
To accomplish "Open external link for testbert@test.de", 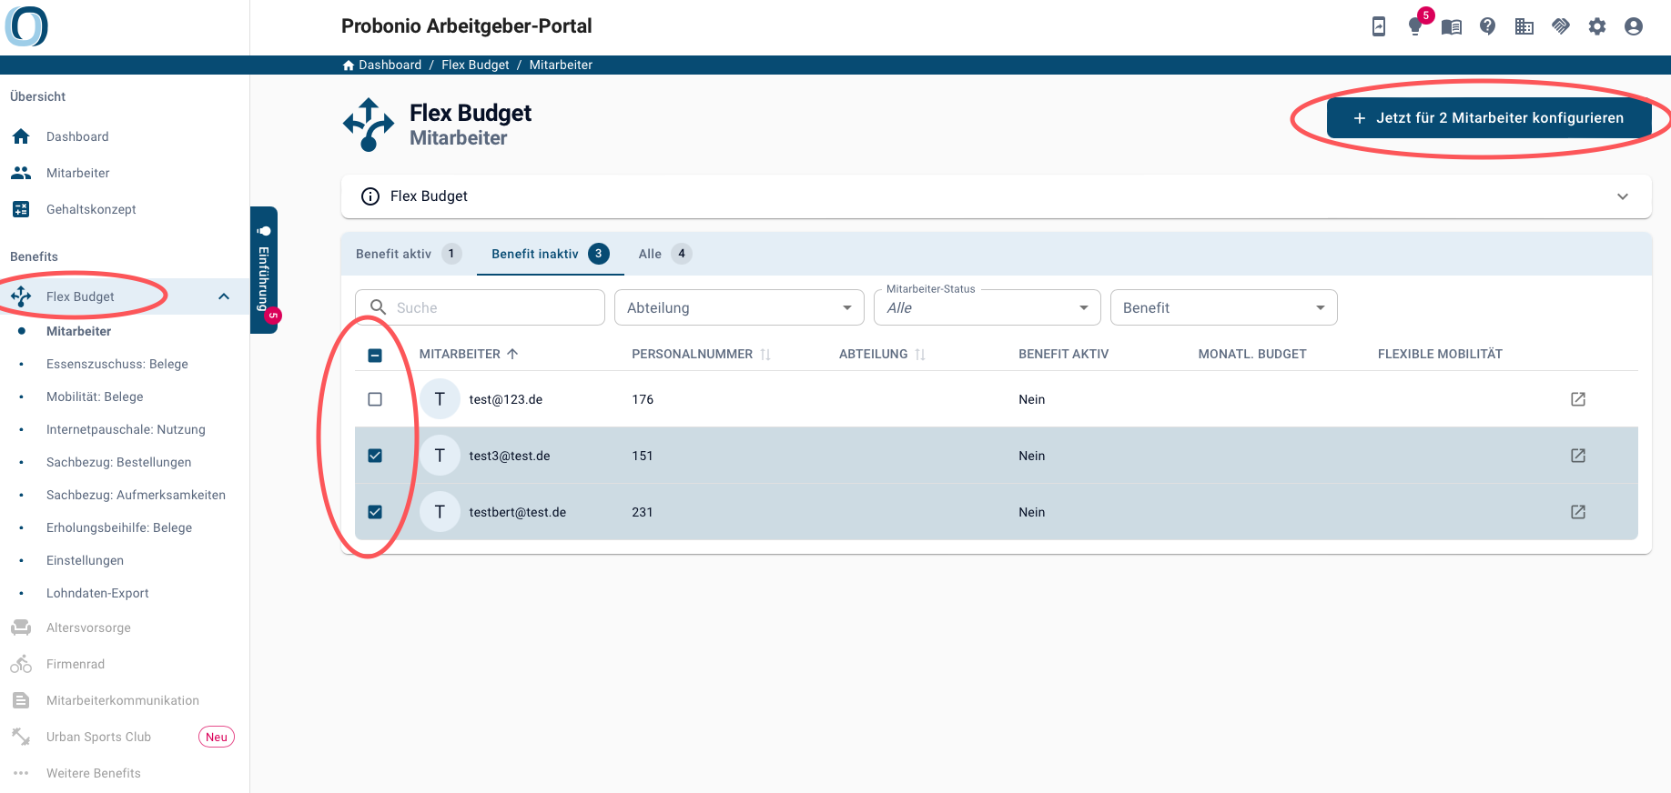I will pyautogui.click(x=1578, y=512).
